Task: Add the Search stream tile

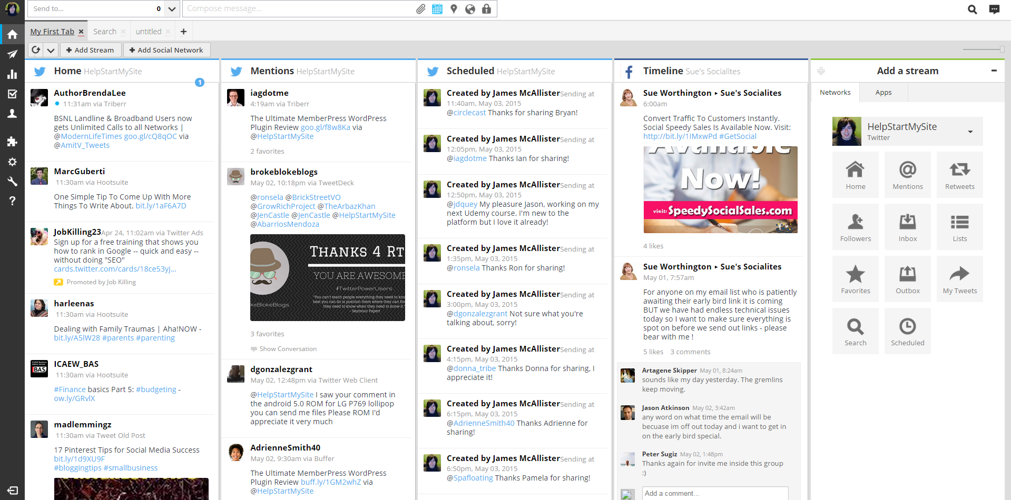Action: pyautogui.click(x=855, y=331)
